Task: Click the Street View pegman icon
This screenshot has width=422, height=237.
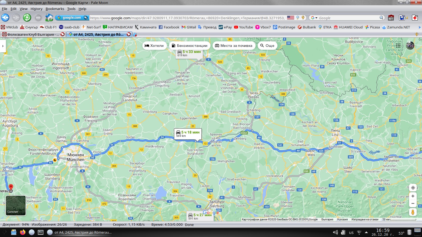Action: coord(413,212)
